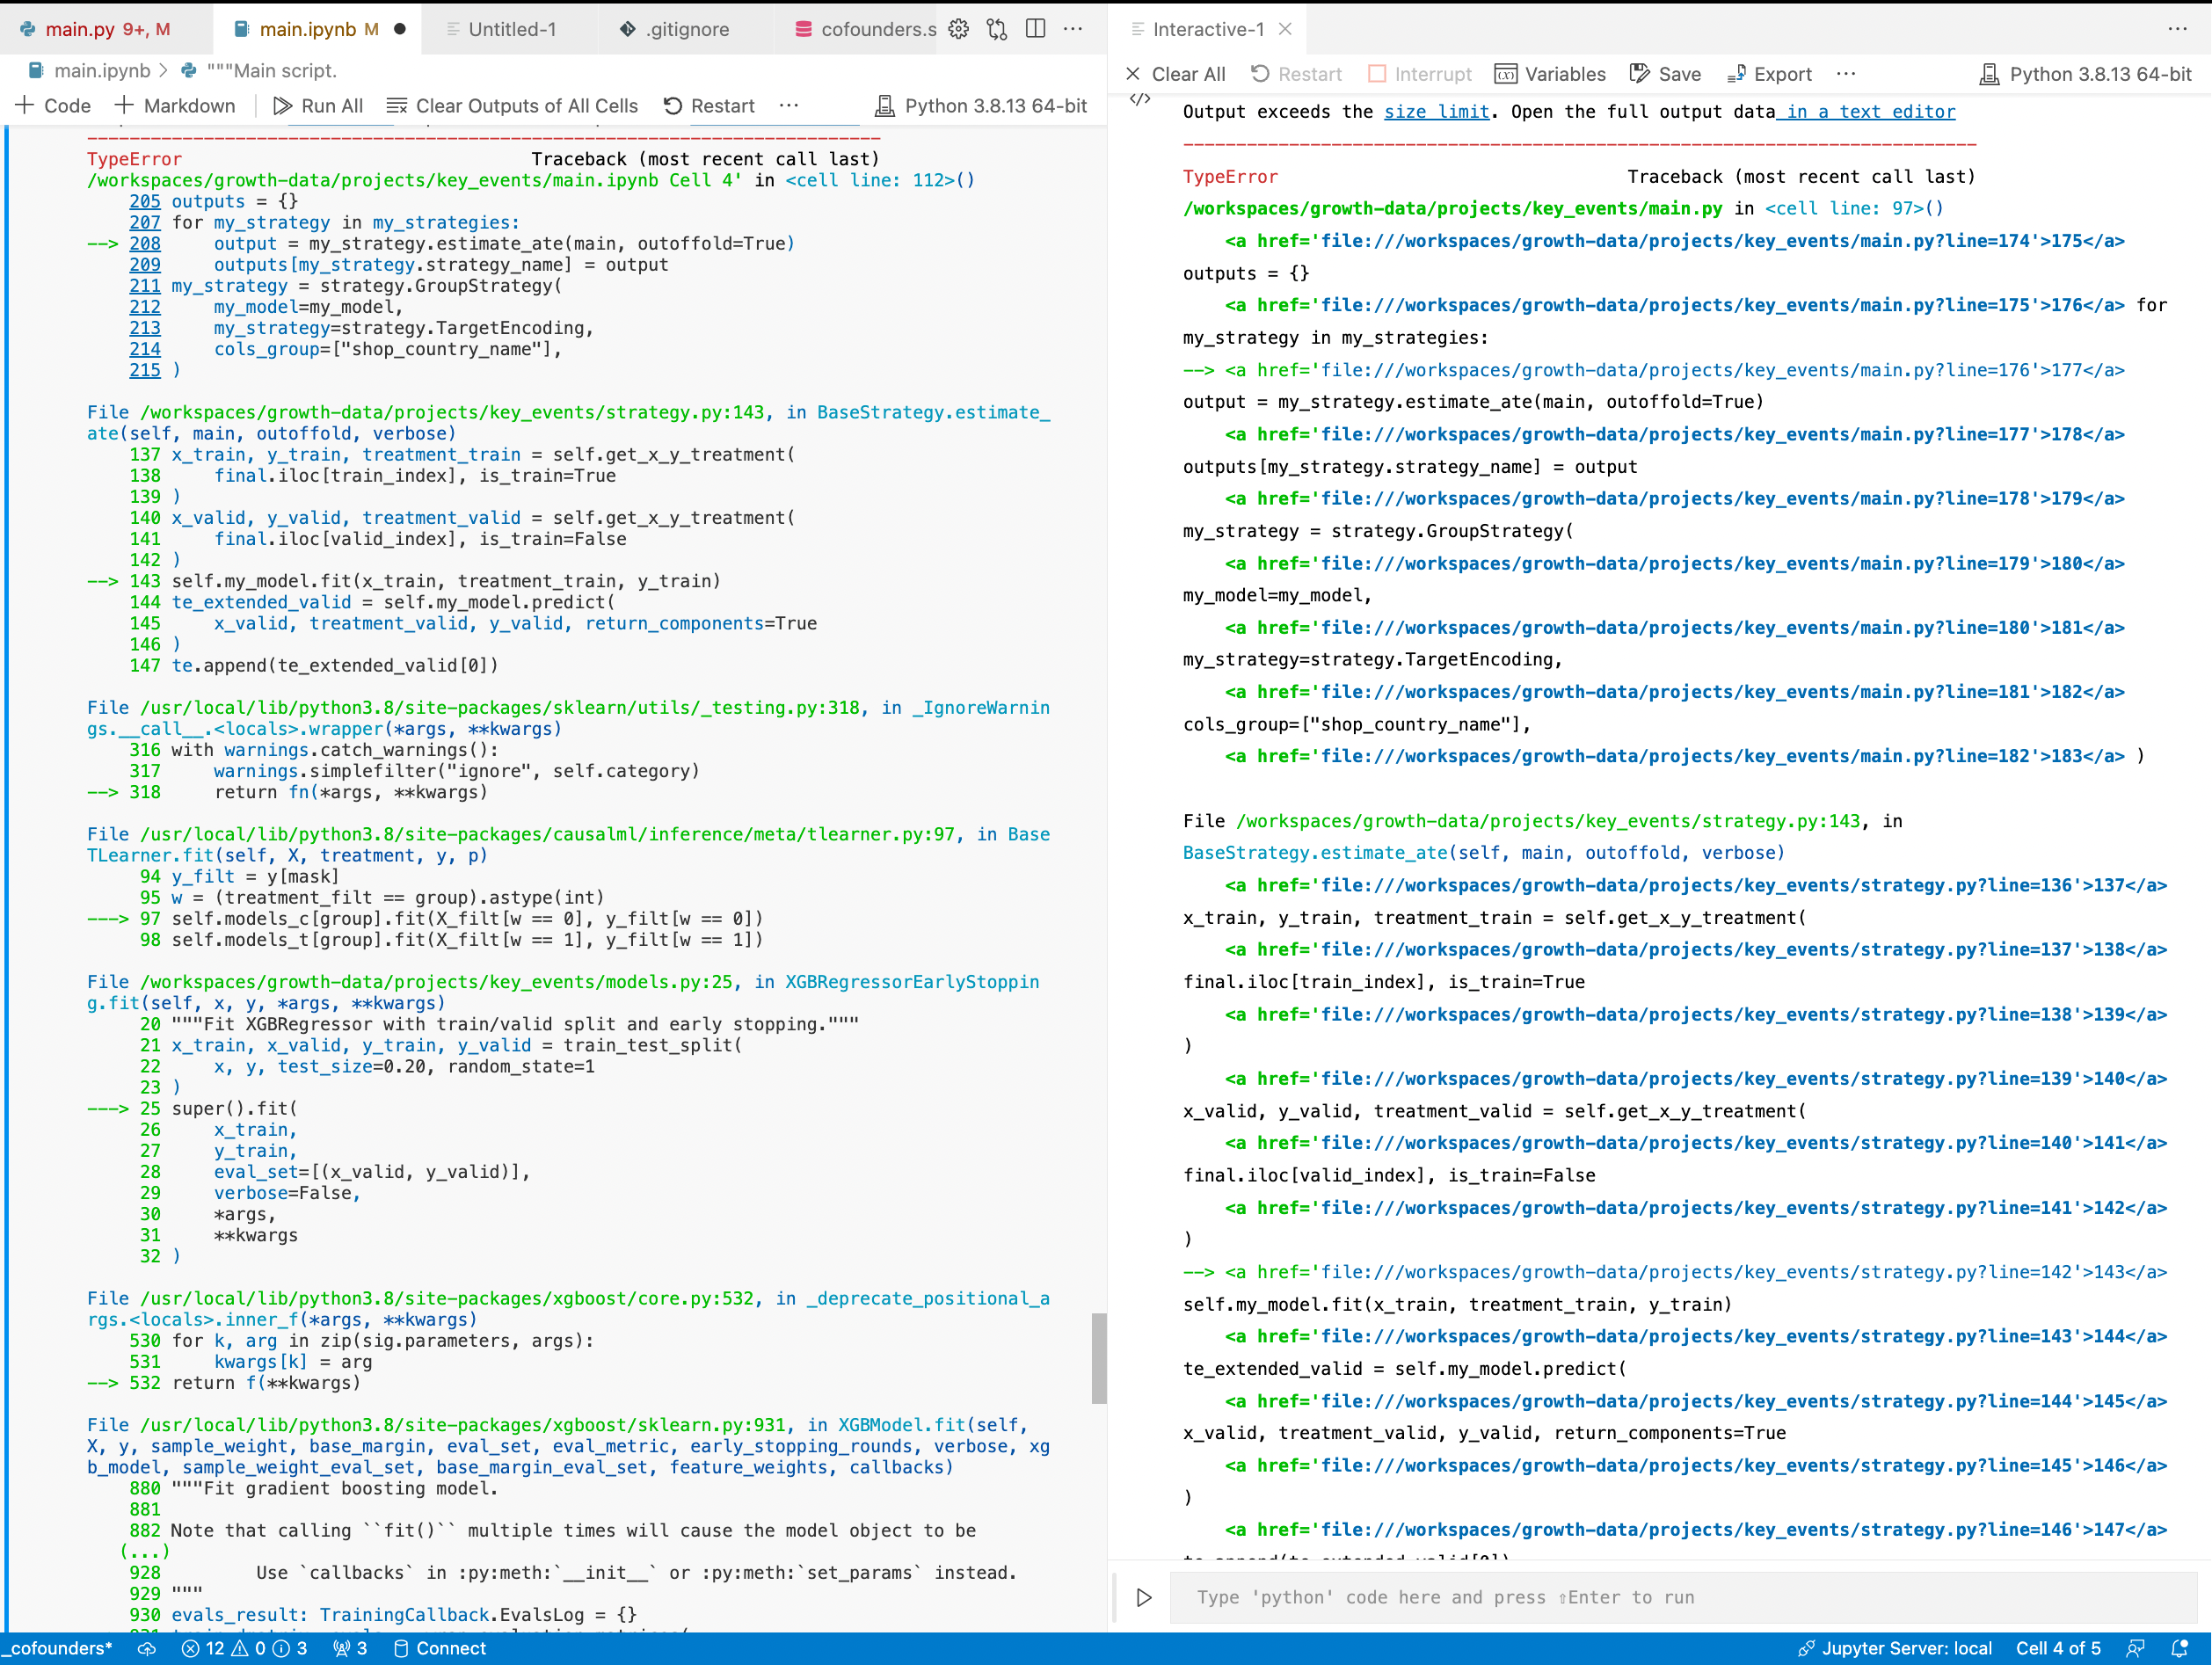Click traceback line 205 link
Image resolution: width=2212 pixels, height=1665 pixels.
coord(144,201)
